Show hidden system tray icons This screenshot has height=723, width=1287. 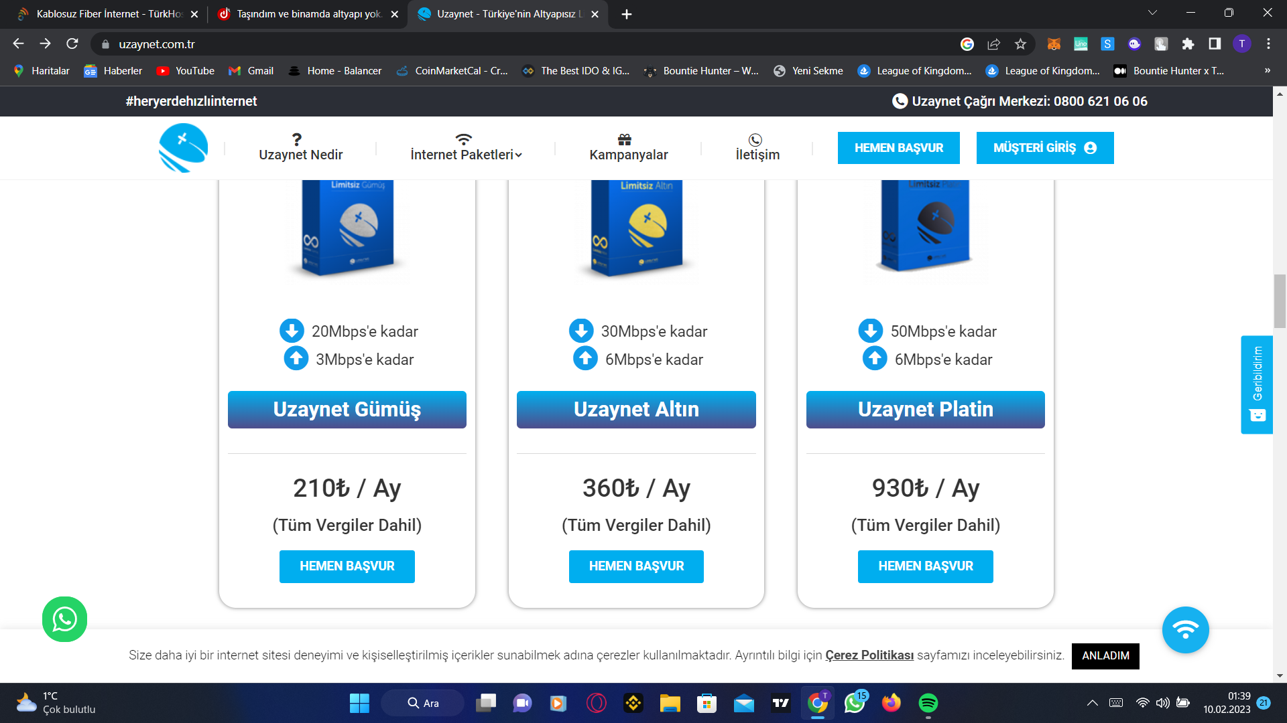(1092, 703)
